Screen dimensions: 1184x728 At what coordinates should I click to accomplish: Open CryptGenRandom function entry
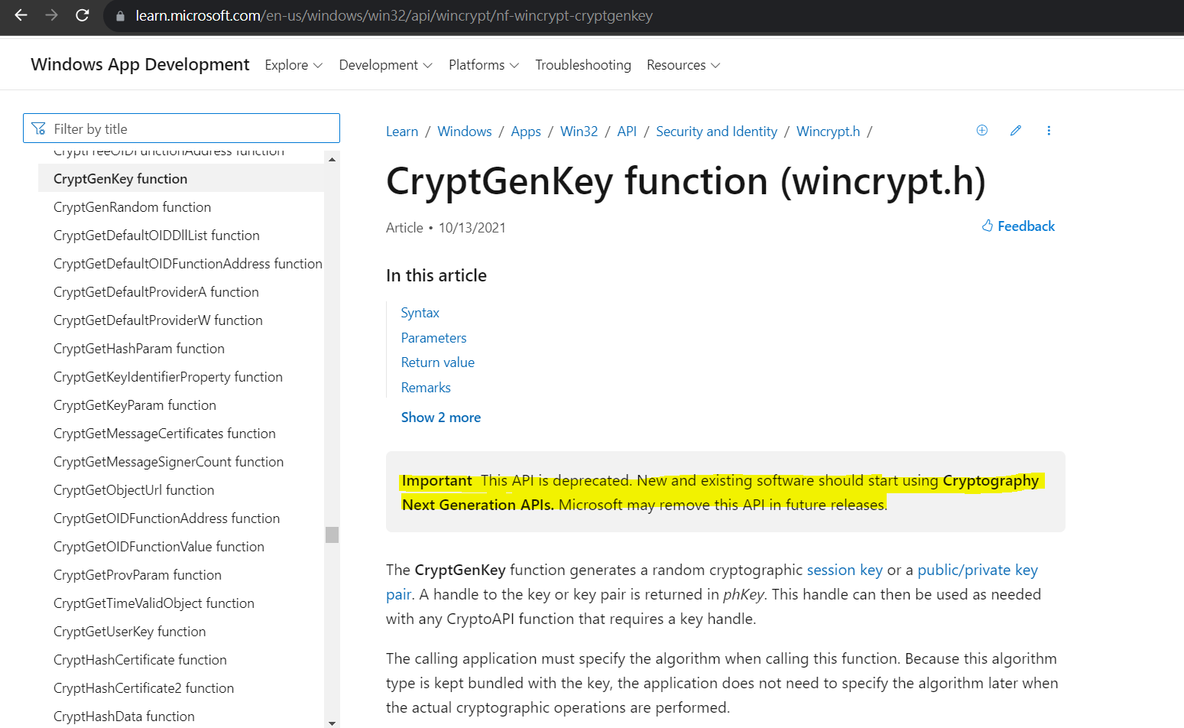pyautogui.click(x=132, y=207)
